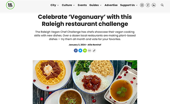Viewport: 170px width, 104px height.
Task: Go to the Advertise menu item
Action: point(111,5)
